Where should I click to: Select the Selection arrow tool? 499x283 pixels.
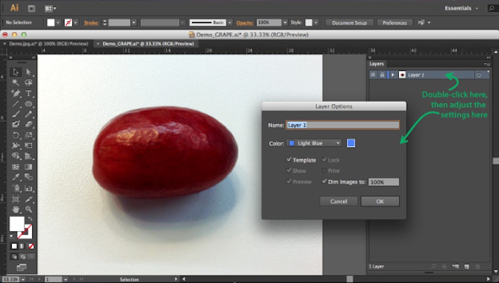(x=16, y=72)
